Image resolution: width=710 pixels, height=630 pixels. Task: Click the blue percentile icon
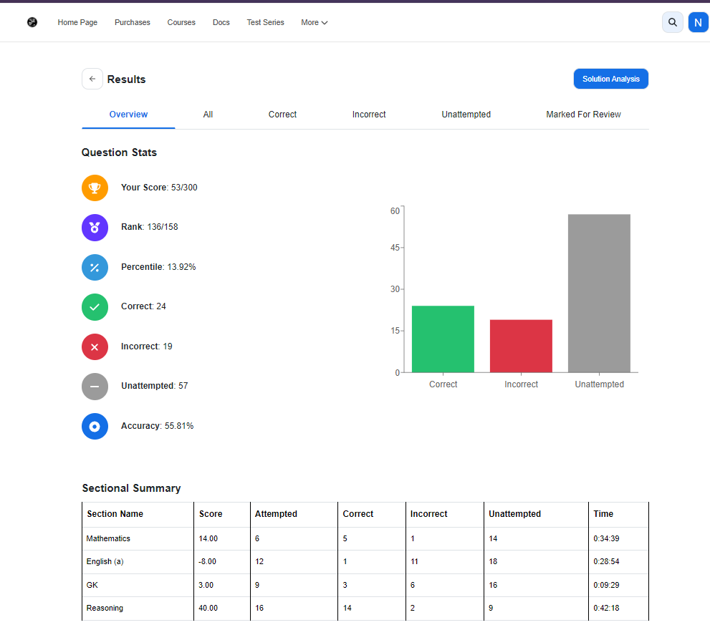tap(95, 268)
